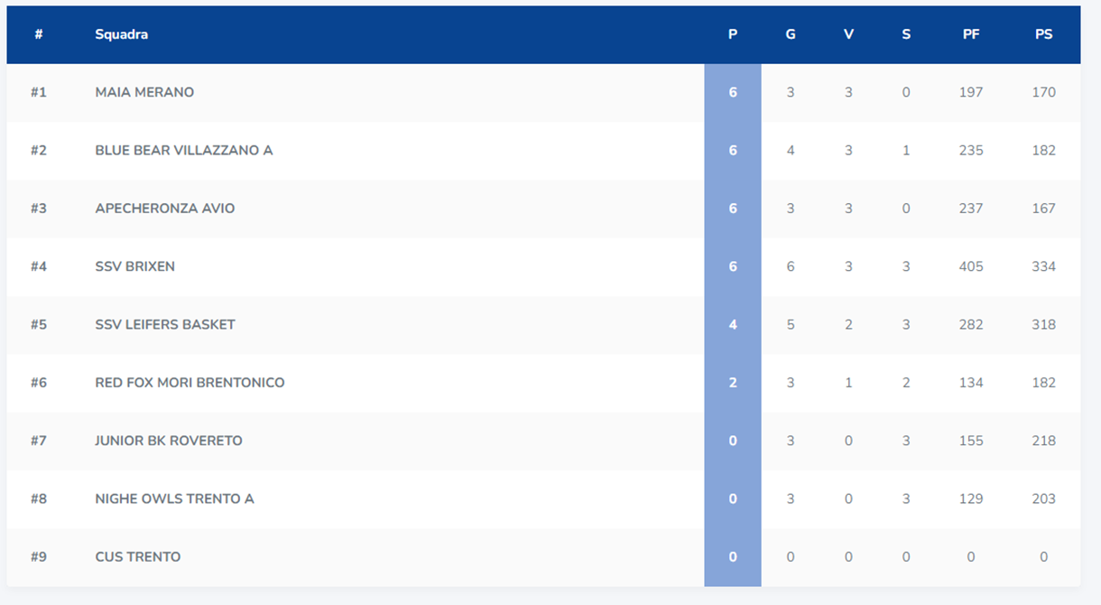Image resolution: width=1101 pixels, height=605 pixels.
Task: Click the V wins column header
Action: tap(848, 34)
